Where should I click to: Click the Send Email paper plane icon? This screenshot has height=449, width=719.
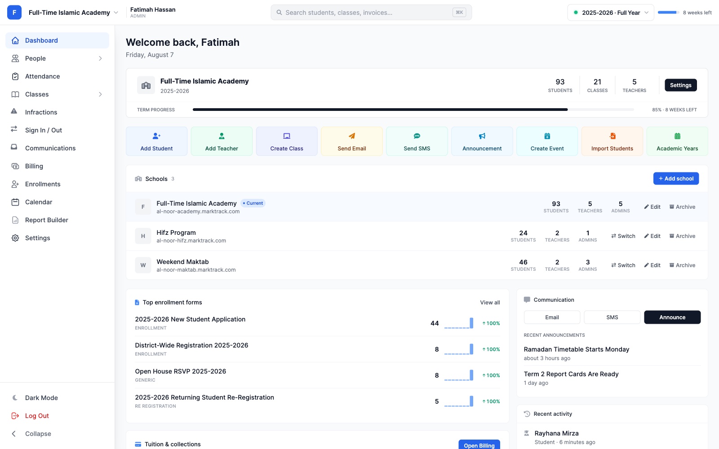[x=352, y=136]
